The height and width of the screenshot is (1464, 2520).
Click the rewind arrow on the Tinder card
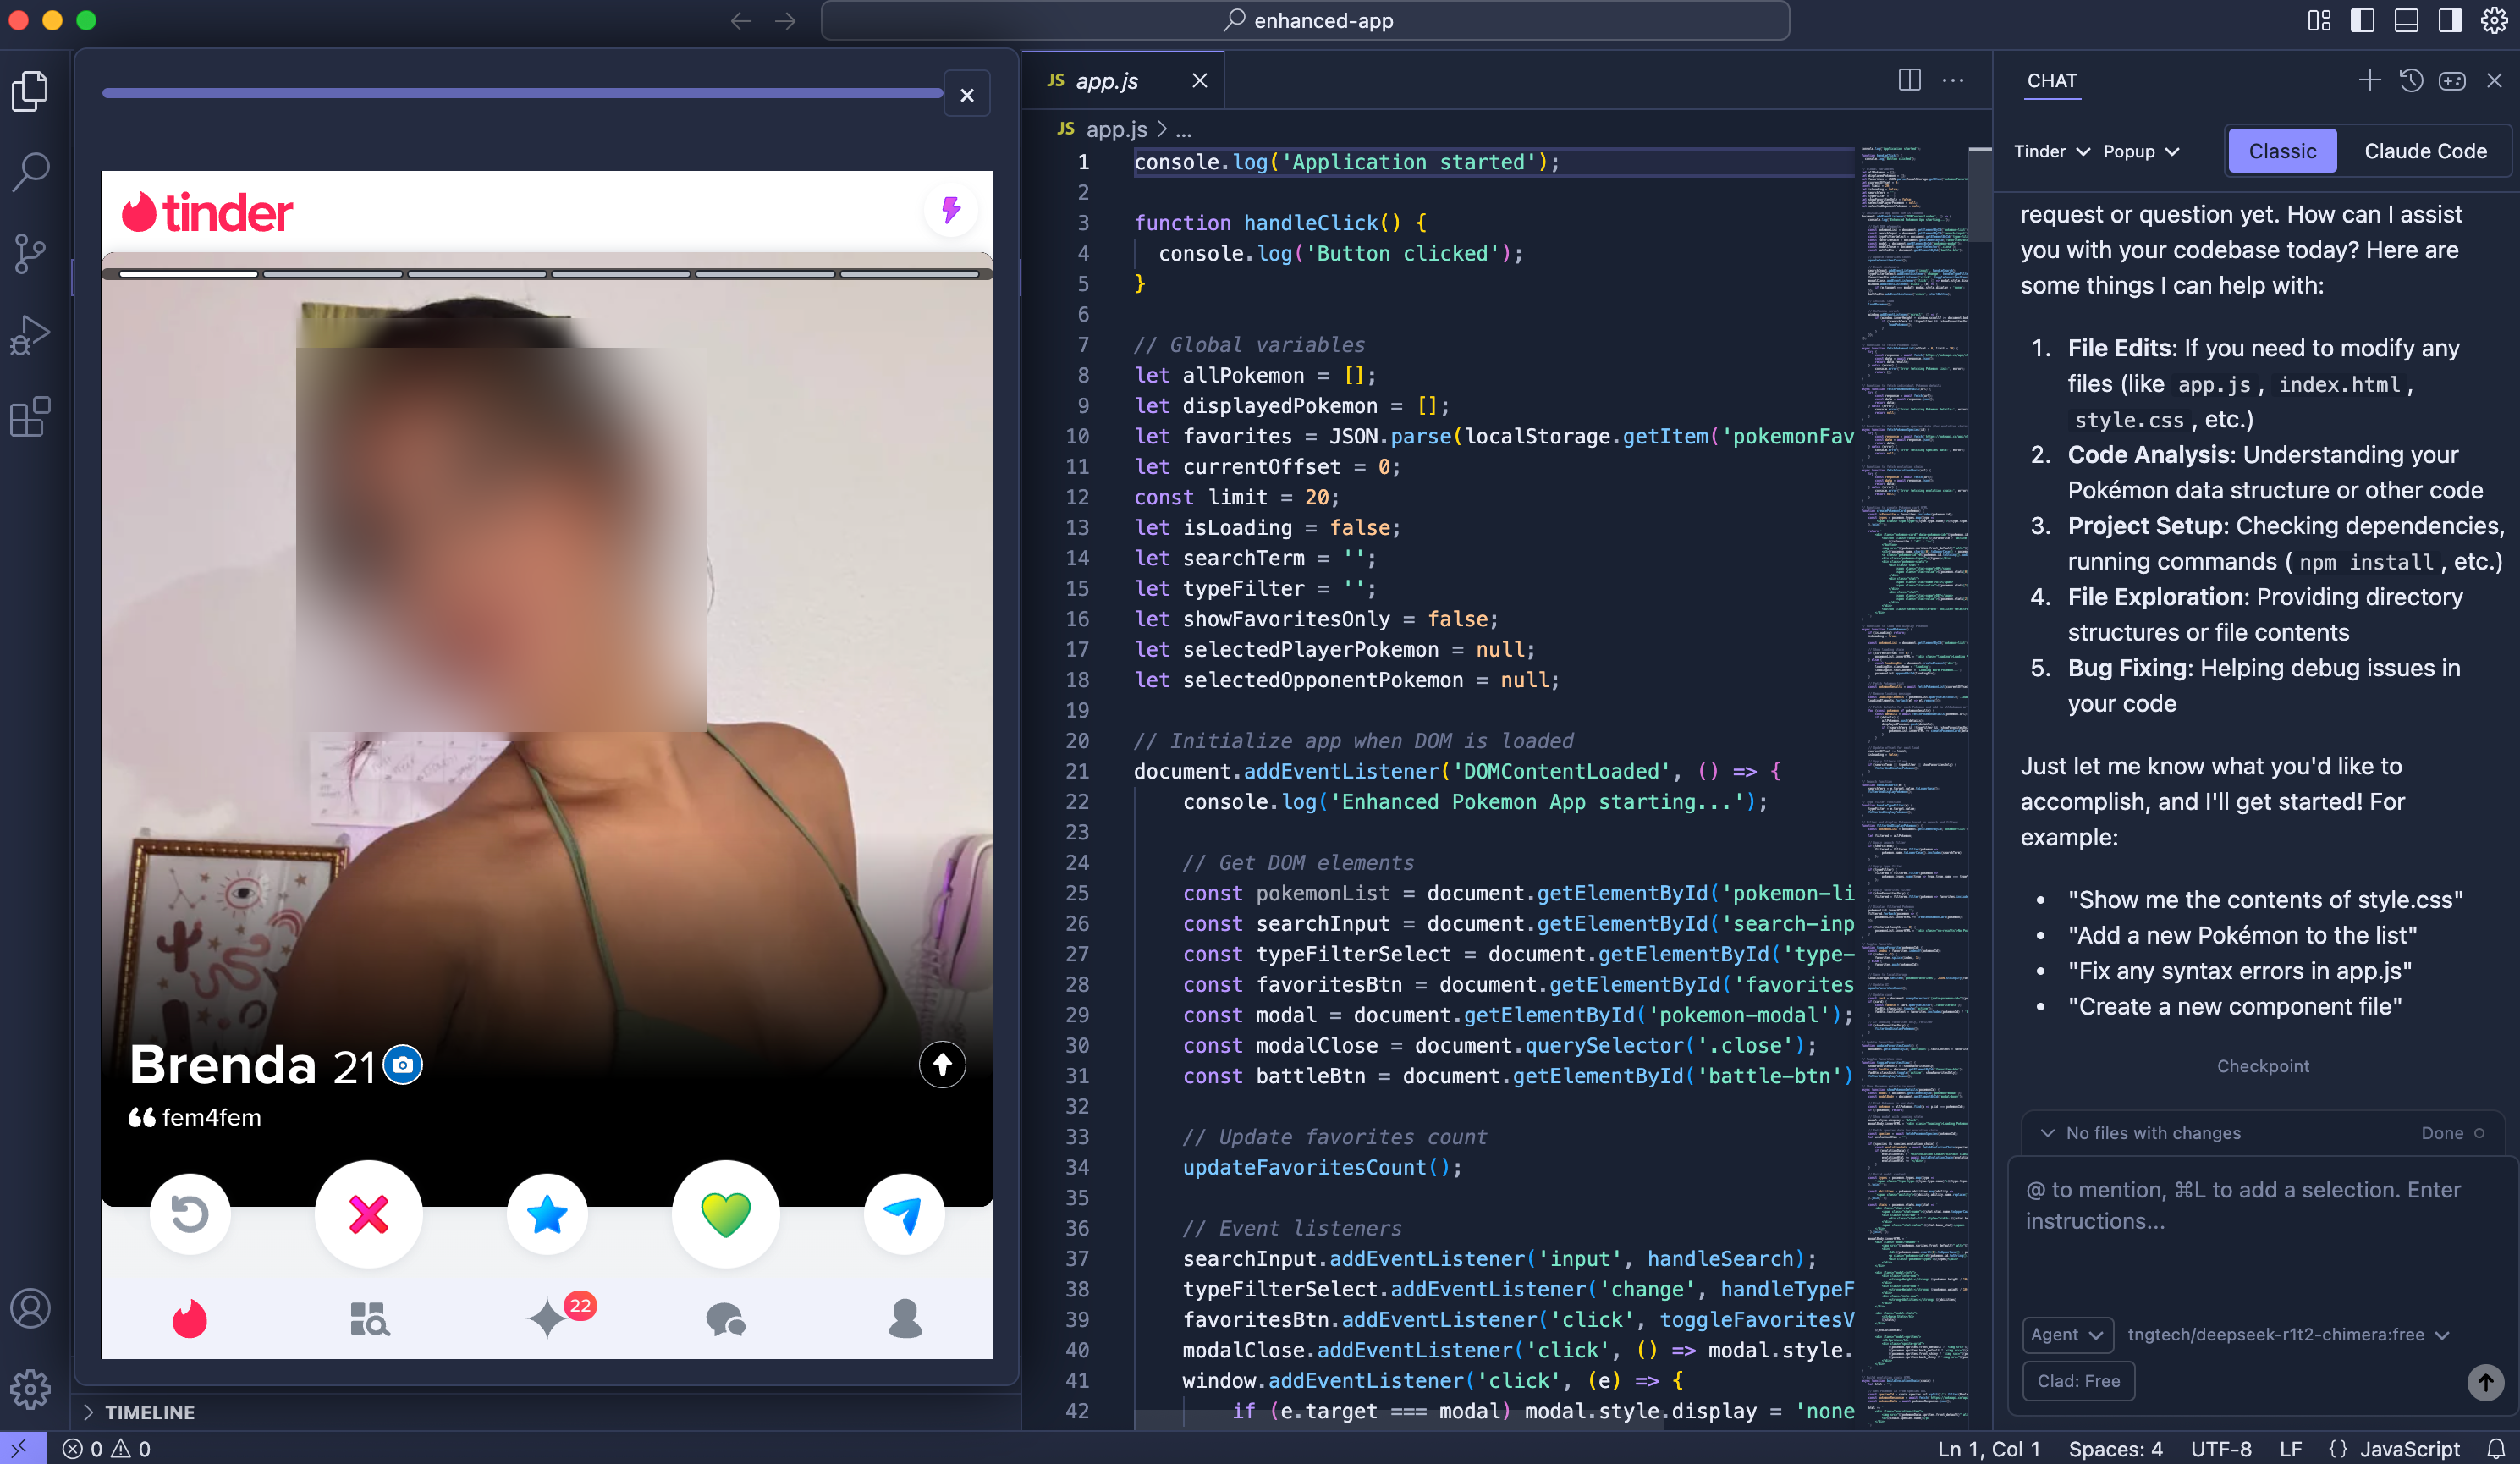point(190,1213)
